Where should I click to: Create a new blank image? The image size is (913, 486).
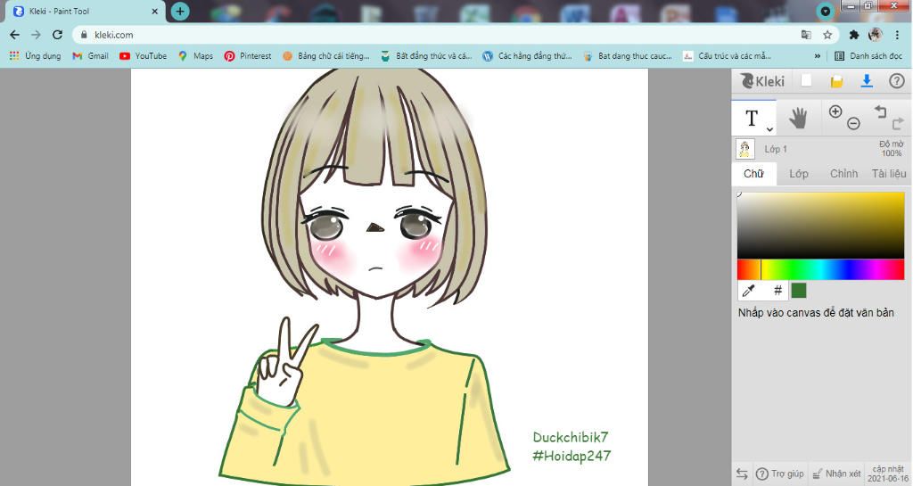806,81
